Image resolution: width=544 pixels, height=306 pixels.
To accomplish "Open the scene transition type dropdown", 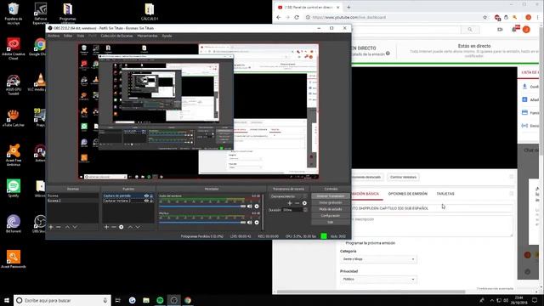I will pyautogui.click(x=289, y=196).
